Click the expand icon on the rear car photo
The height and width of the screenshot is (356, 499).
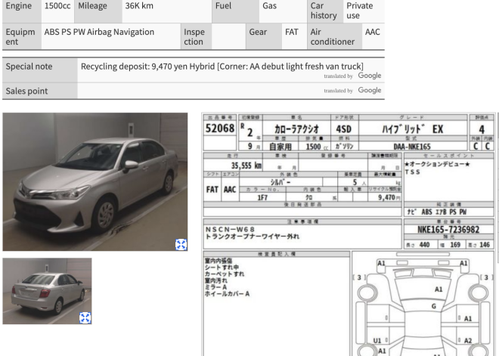pos(85,317)
